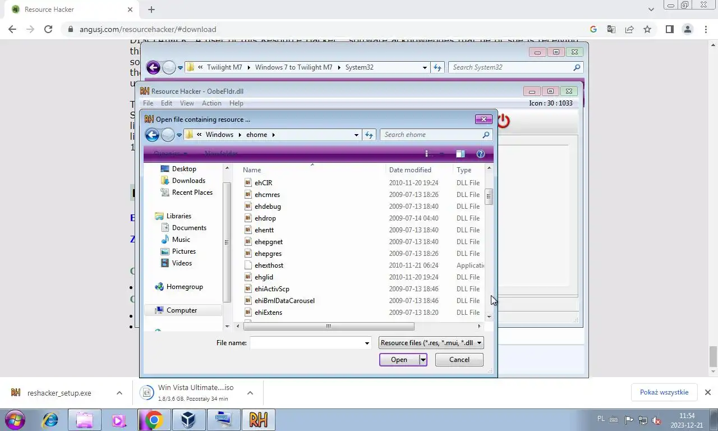Open the Help menu in Resource Hacker
This screenshot has height=431, width=718.
tap(236, 103)
